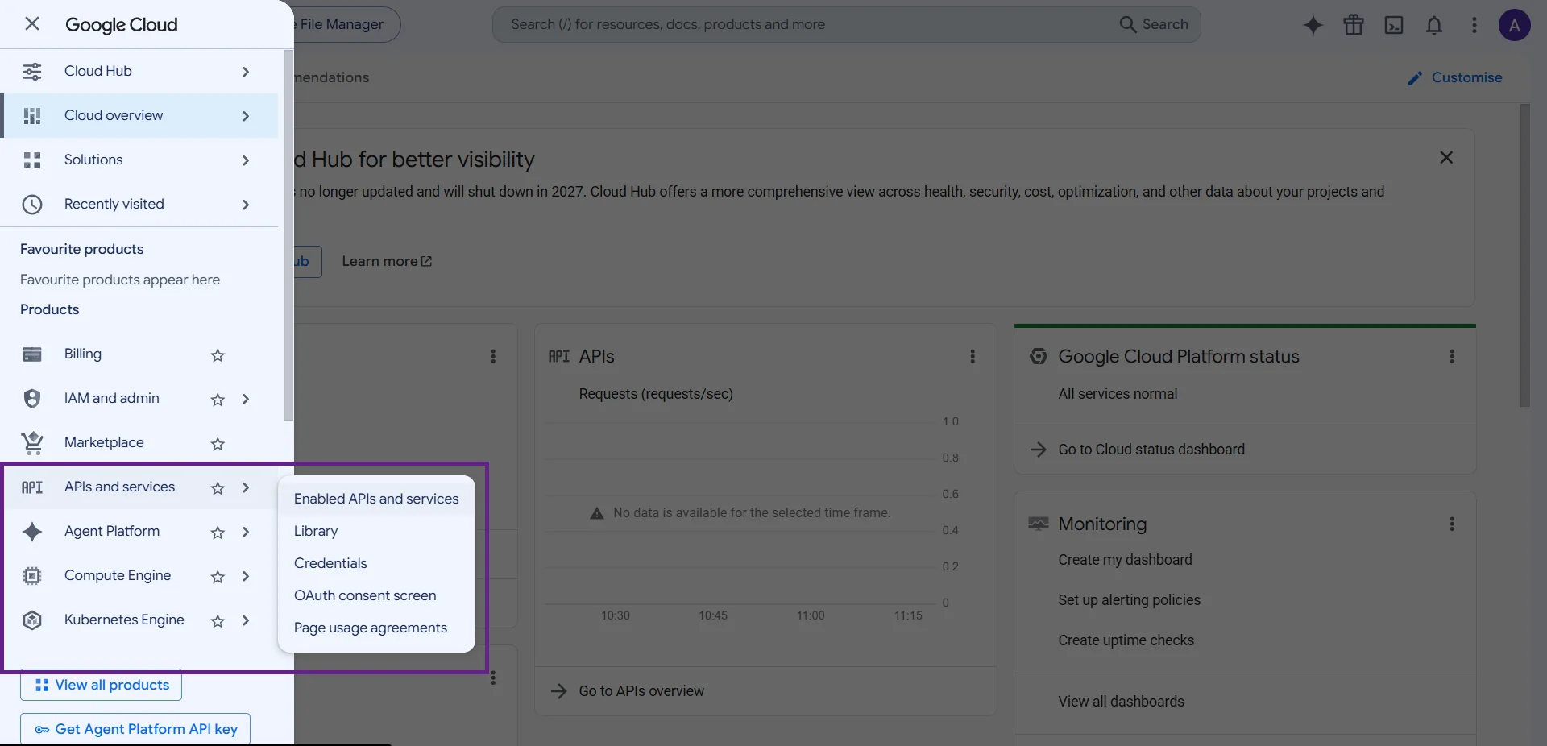Viewport: 1547px width, 746px height.
Task: Click Get Agent Platform API key
Action: [x=135, y=729]
